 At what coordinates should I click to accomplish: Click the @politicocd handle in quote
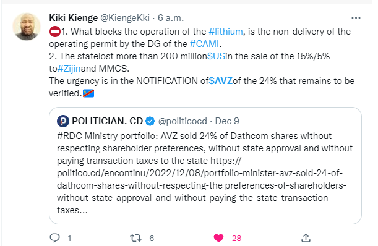(183, 121)
